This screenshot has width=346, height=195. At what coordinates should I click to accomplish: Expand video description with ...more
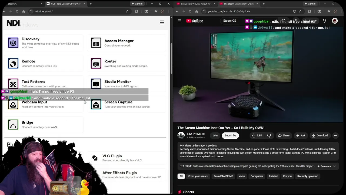coord(219,156)
